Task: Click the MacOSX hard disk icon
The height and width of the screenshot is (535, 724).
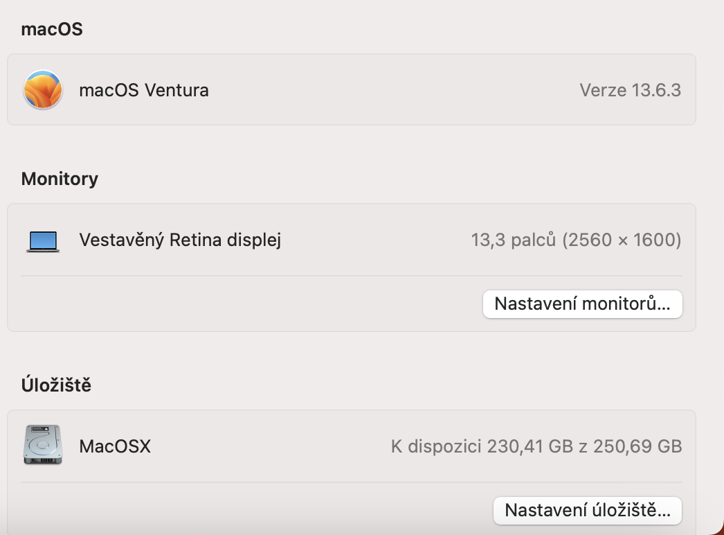Action: click(43, 445)
